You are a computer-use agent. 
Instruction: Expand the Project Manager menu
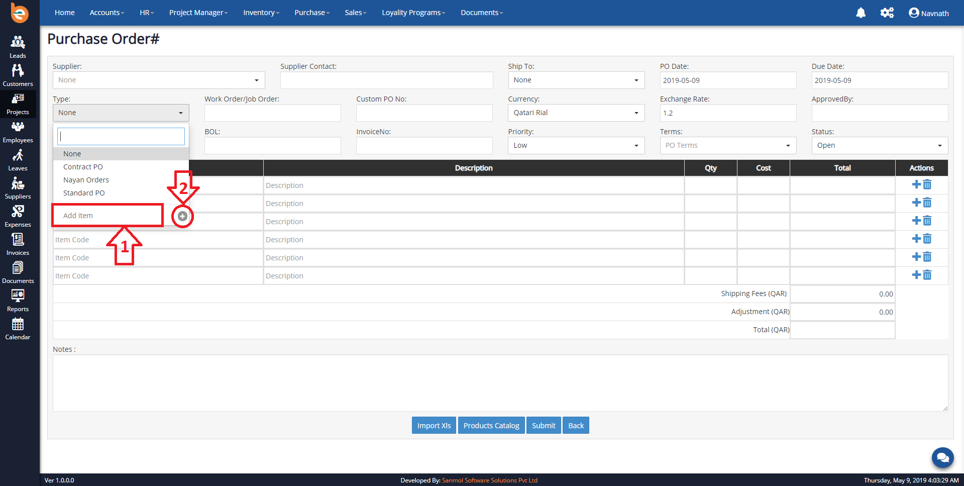198,13
